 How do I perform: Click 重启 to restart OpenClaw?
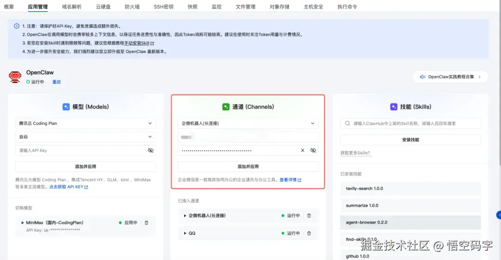[x=57, y=82]
